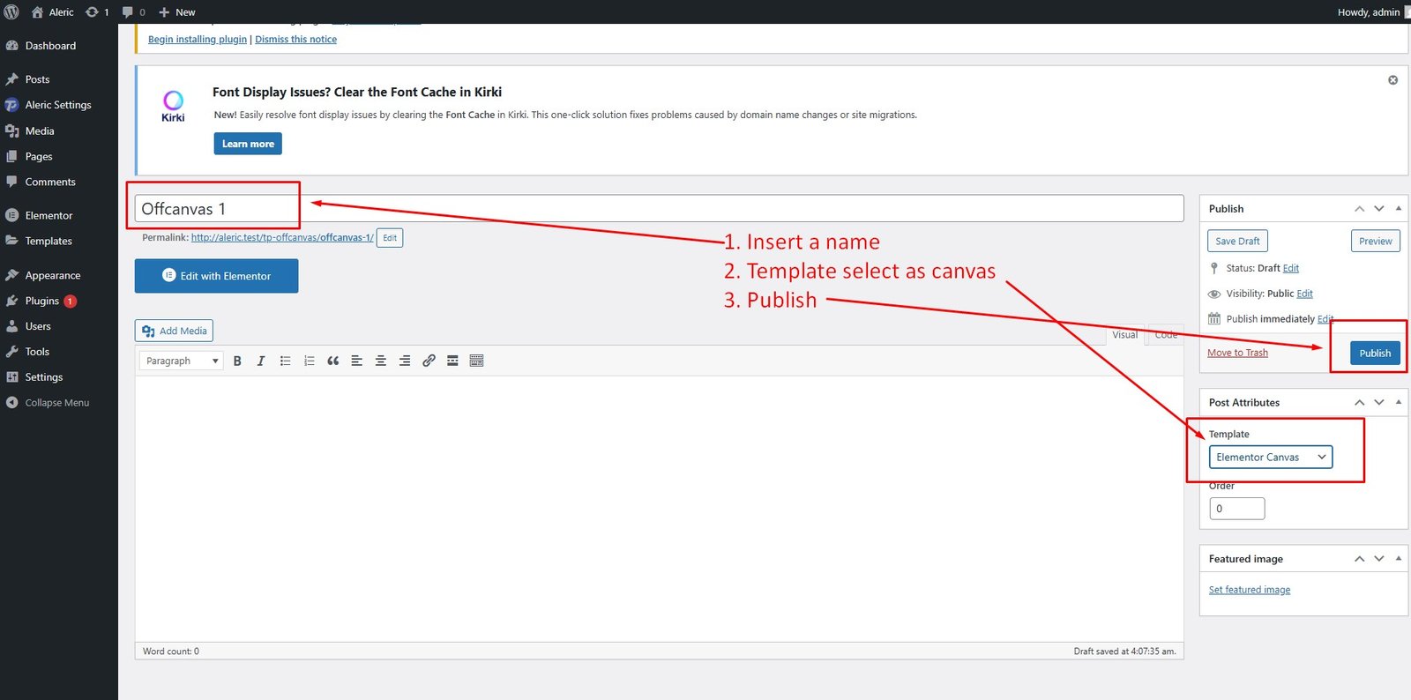Open Templates in the admin sidebar
The height and width of the screenshot is (700, 1411).
(49, 241)
